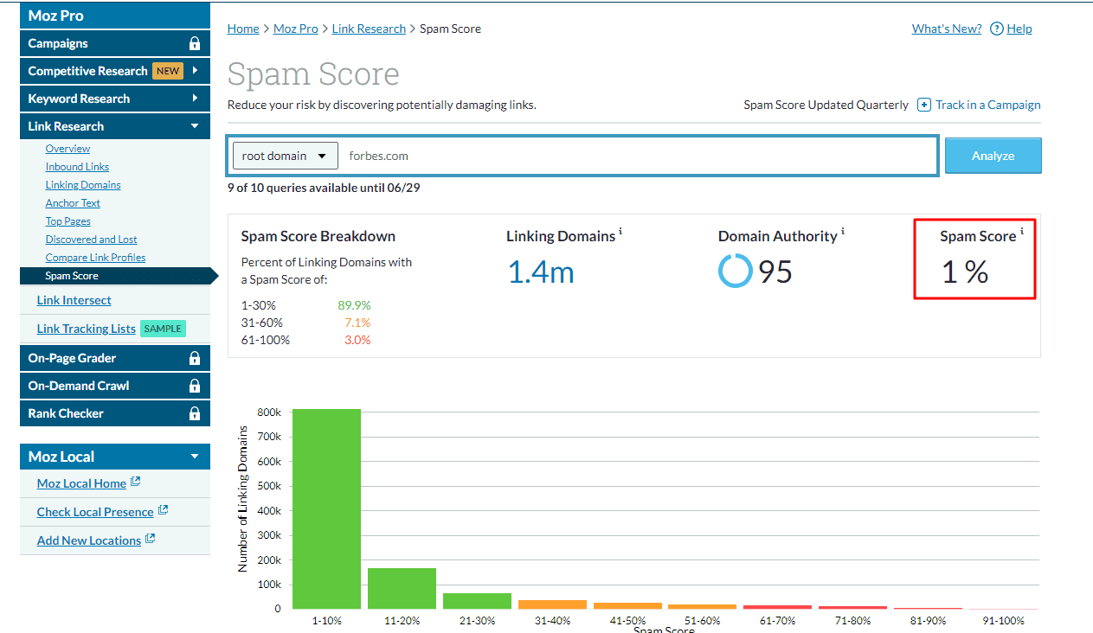Image resolution: width=1093 pixels, height=633 pixels.
Task: Click the 95 Domain Authority value
Action: [x=775, y=272]
